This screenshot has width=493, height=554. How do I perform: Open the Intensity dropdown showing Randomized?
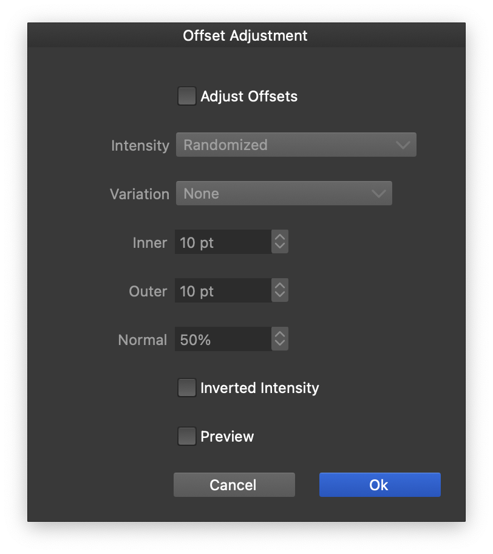point(296,145)
